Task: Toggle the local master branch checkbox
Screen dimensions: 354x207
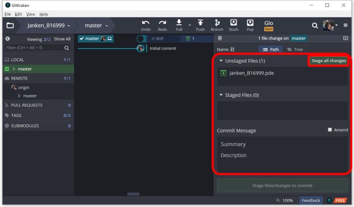Action: 7,69
